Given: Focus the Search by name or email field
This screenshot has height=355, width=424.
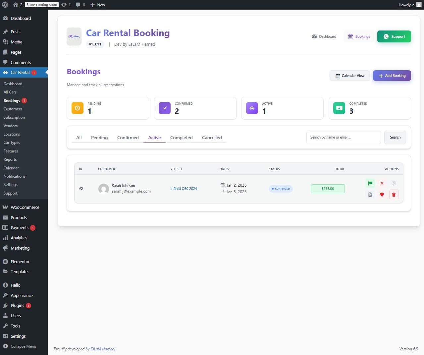Looking at the screenshot, I should (x=344, y=137).
